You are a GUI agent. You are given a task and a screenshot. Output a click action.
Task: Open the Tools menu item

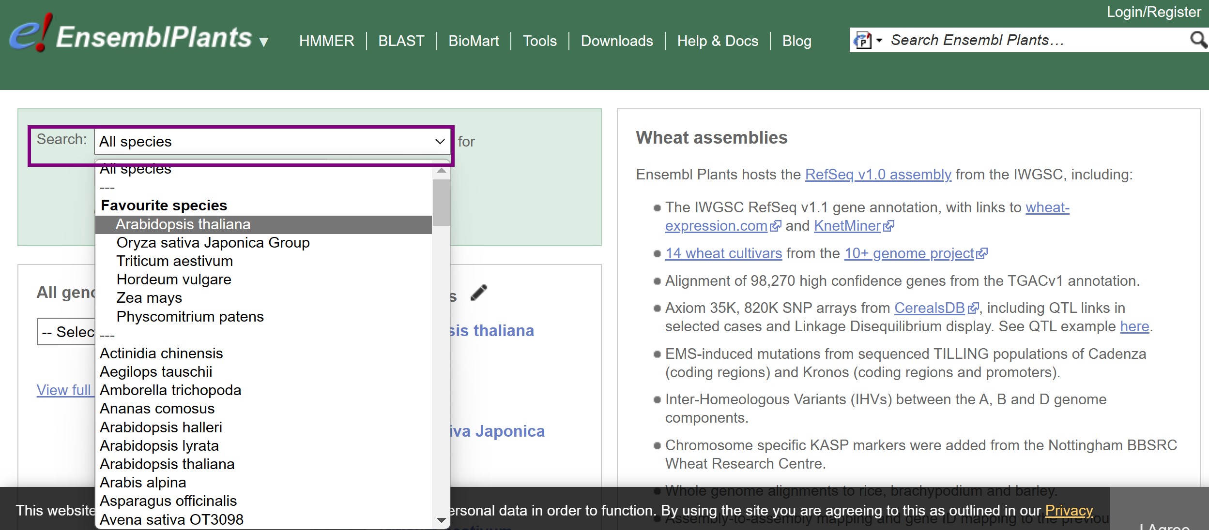(540, 41)
